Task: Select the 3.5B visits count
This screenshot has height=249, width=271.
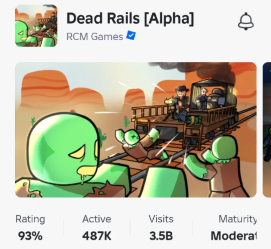Action: pyautogui.click(x=161, y=236)
